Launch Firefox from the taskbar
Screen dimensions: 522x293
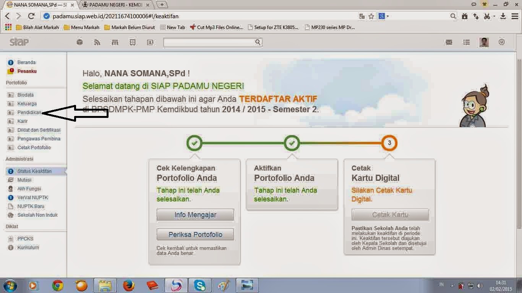[129, 285]
